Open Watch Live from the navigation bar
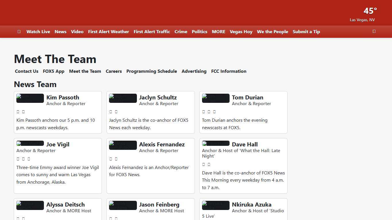392x220 pixels. pos(38,32)
